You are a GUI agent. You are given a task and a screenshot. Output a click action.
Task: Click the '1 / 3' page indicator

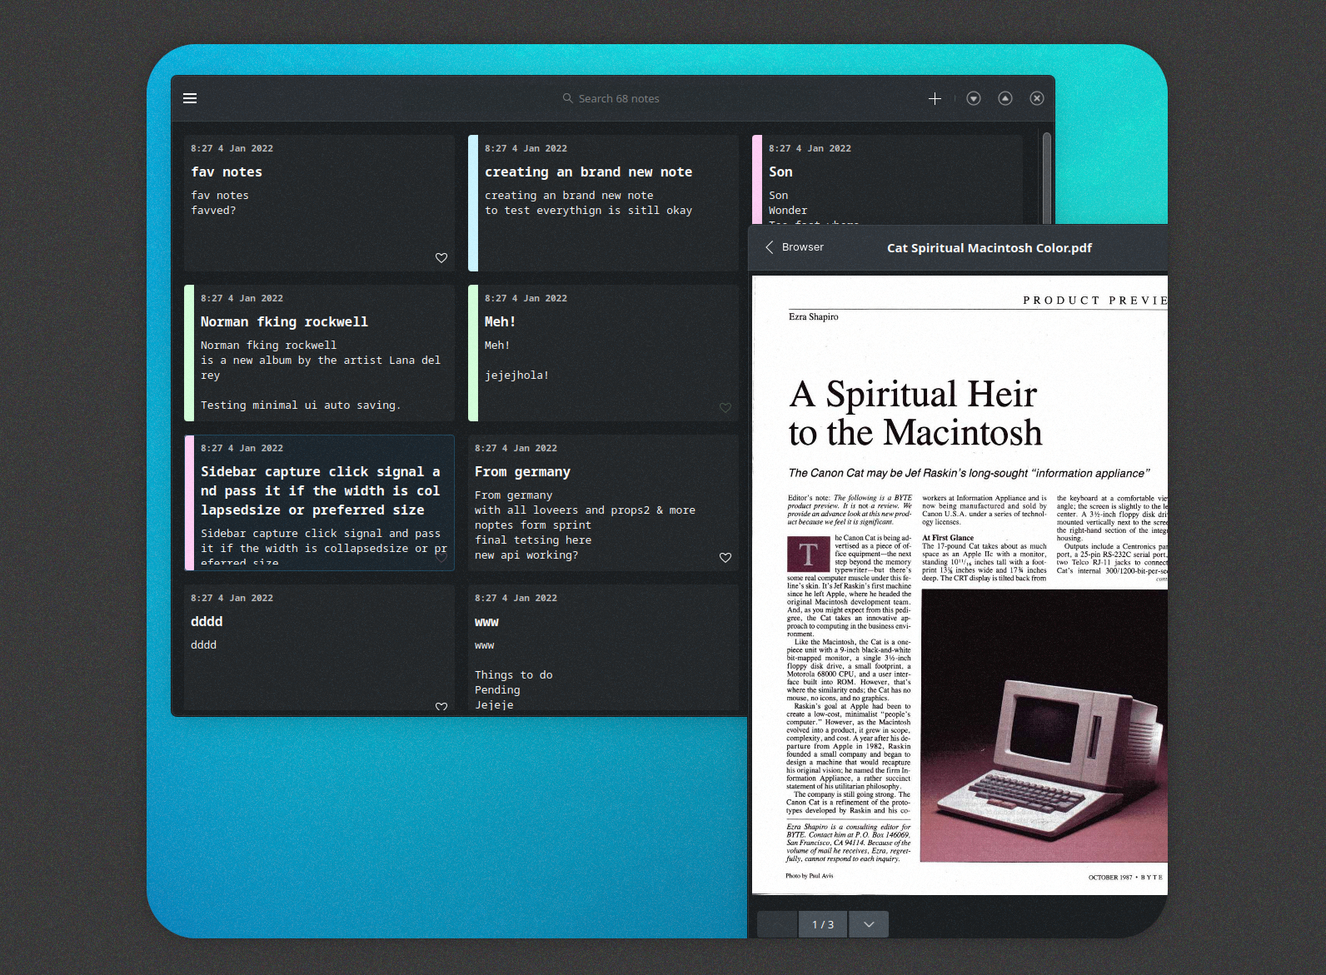[823, 924]
